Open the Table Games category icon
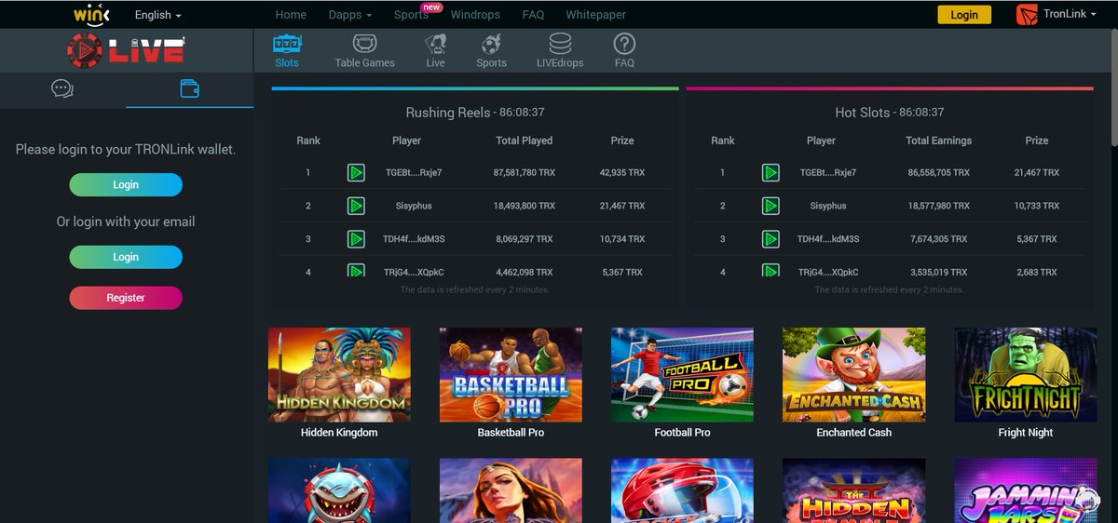 (x=364, y=44)
